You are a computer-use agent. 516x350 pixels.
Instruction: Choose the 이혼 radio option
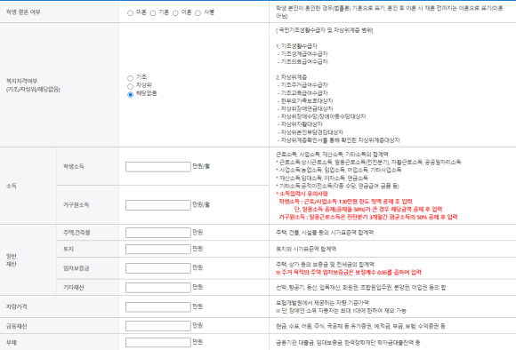tap(175, 13)
